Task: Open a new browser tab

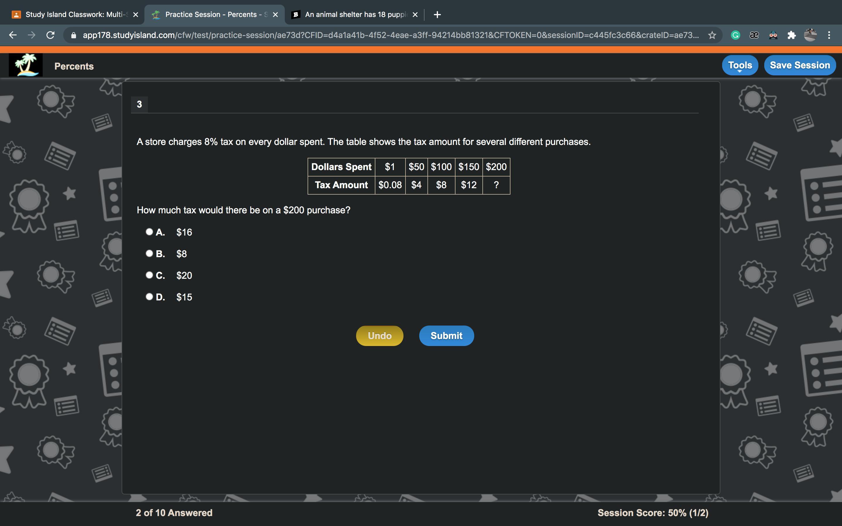Action: 437,15
